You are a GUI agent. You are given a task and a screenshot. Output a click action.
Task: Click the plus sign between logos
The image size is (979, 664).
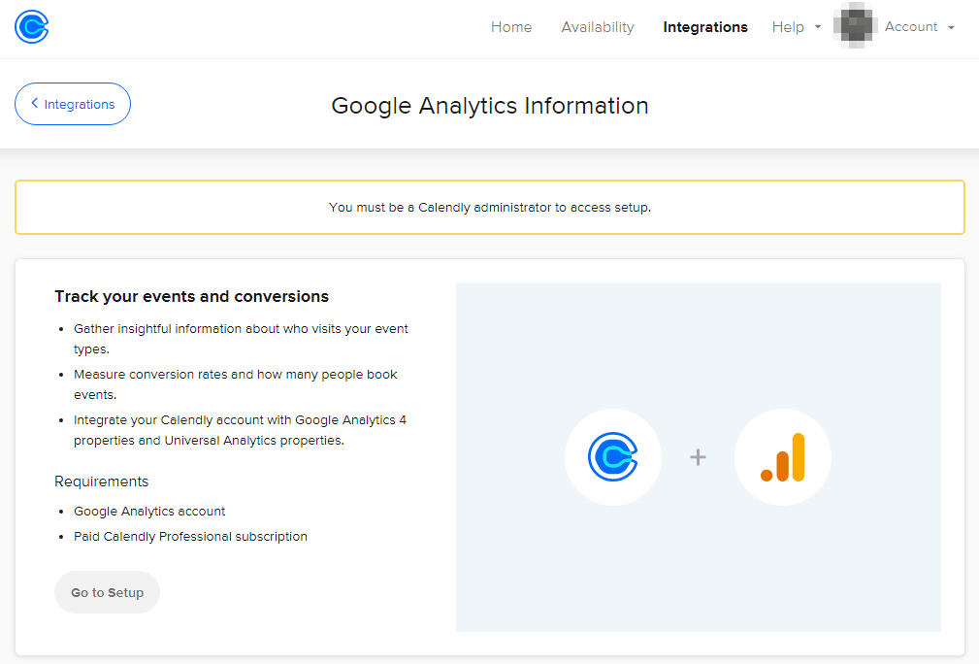[698, 457]
